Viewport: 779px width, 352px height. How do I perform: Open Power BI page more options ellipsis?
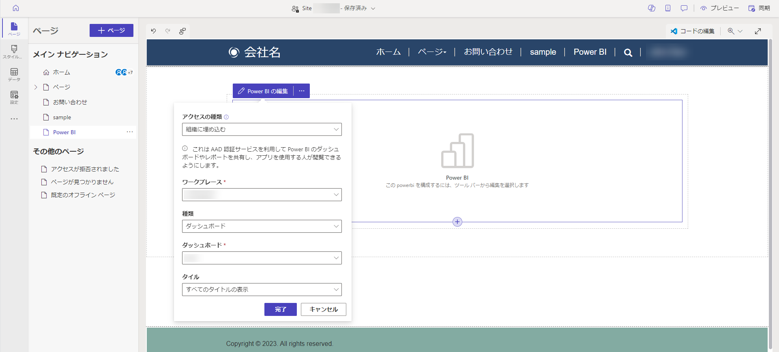(130, 132)
